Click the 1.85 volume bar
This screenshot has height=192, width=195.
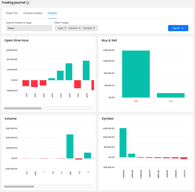[70, 146]
